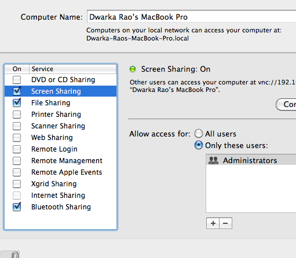The image size is (296, 258).
Task: Uncheck the Screen Sharing checkbox
Action: pos(17,91)
